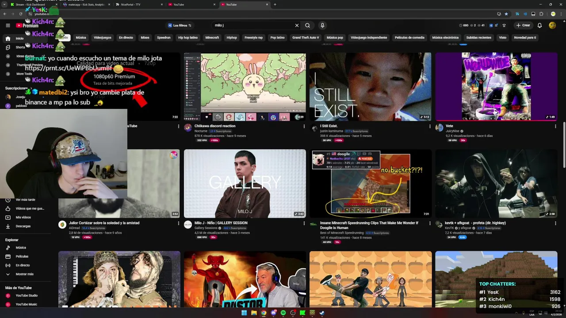Open options menu for kevtk + afkgoat profeta video
The height and width of the screenshot is (318, 566).
[555, 223]
